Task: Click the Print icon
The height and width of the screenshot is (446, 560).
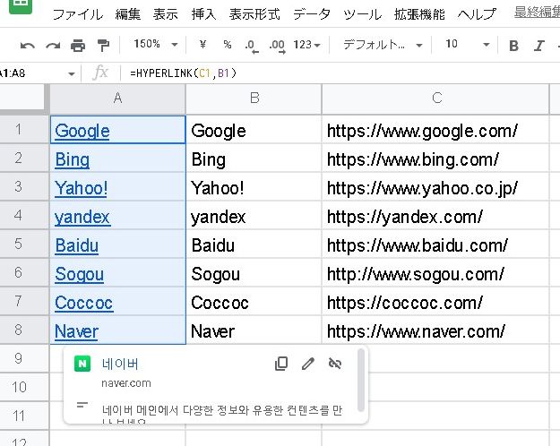Action: [x=78, y=46]
